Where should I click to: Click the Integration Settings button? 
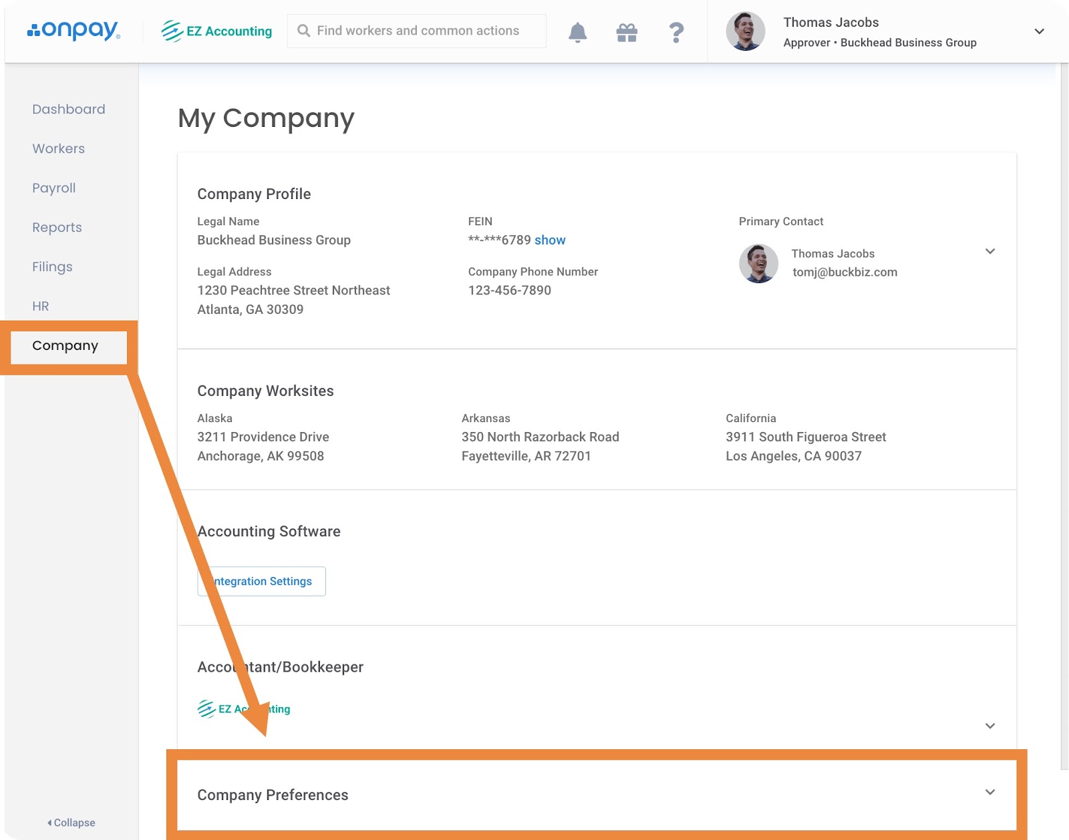(262, 581)
